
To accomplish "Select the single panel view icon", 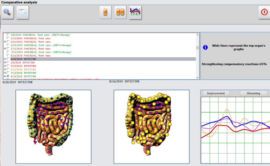I will point(105,13).
